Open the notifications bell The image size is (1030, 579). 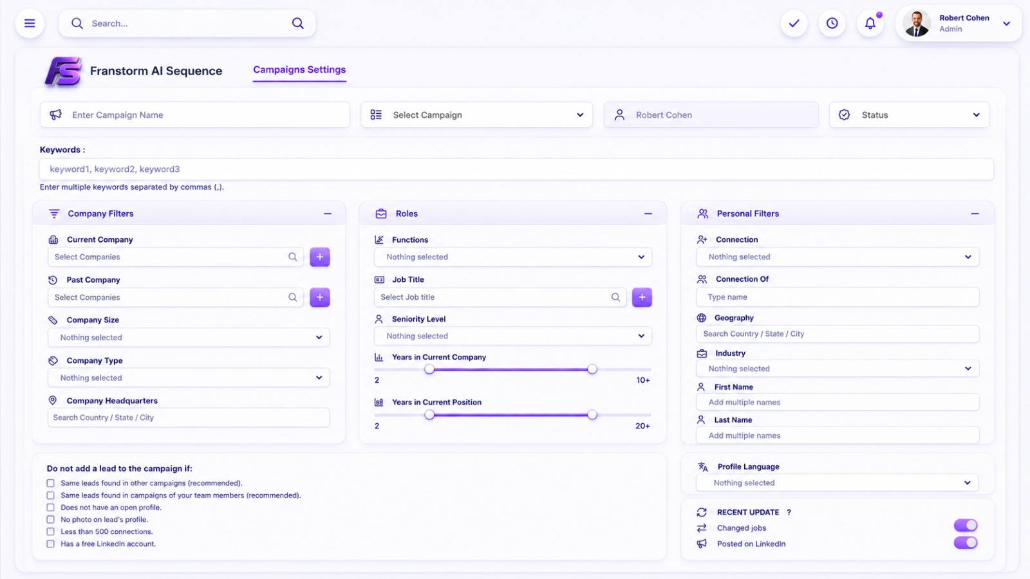pos(870,23)
